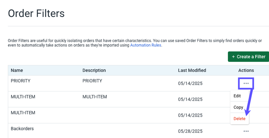
Task: Open the actions menu for the Backorders filter
Action: (246, 131)
